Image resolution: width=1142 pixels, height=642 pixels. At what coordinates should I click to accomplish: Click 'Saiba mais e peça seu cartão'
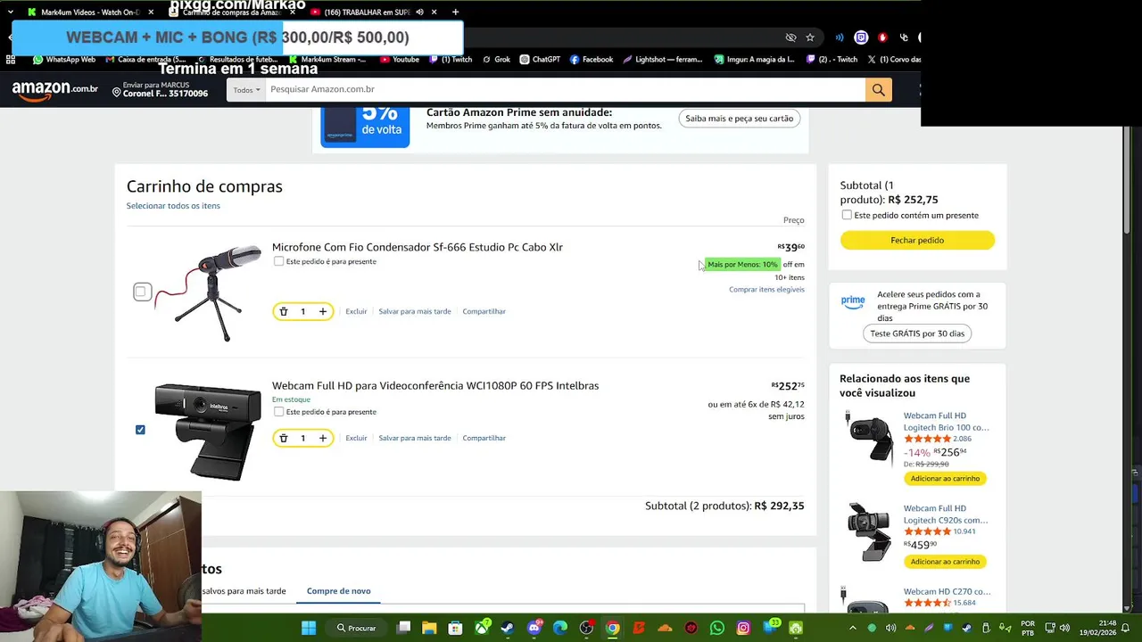click(739, 119)
